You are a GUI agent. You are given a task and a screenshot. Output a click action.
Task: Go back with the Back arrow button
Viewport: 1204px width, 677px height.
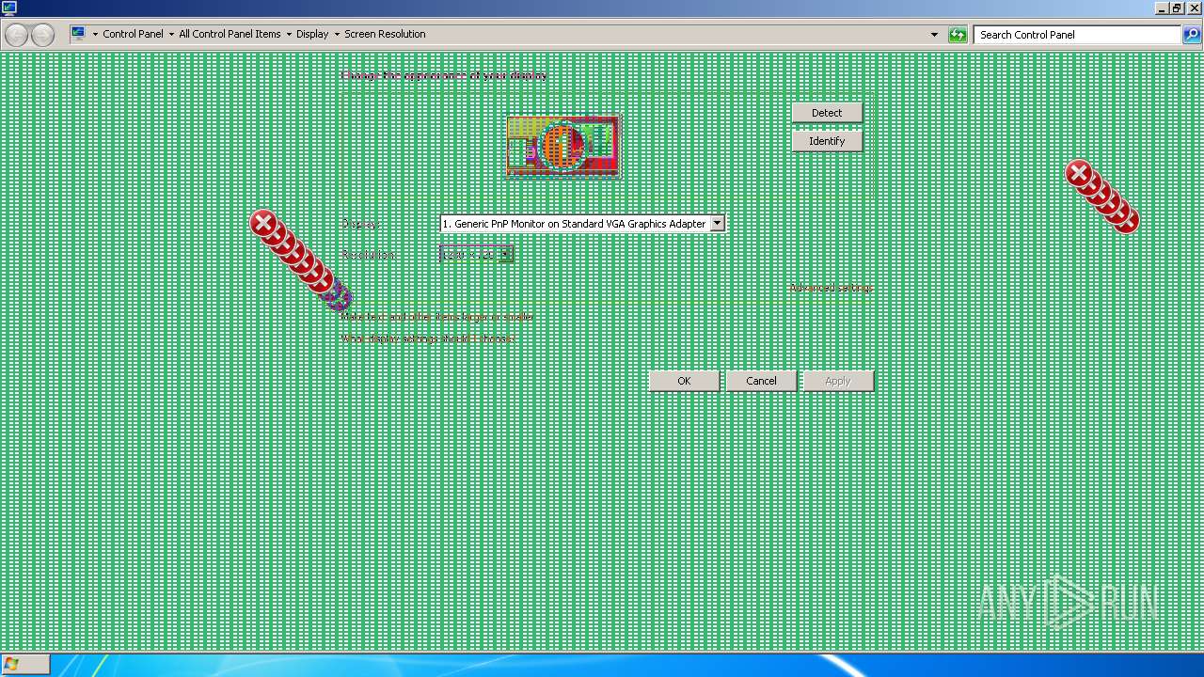coord(16,35)
